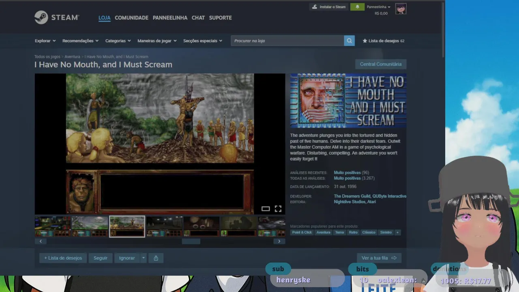Expand the Recomendações dropdown
Screen dimensions: 519x292
click(80, 41)
